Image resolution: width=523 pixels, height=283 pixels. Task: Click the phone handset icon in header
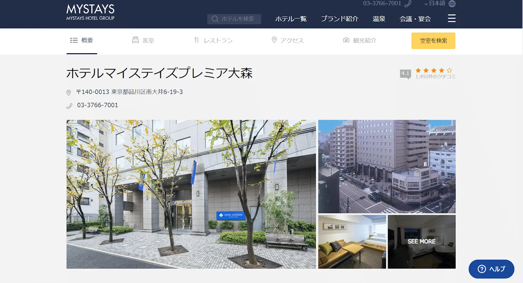408,4
